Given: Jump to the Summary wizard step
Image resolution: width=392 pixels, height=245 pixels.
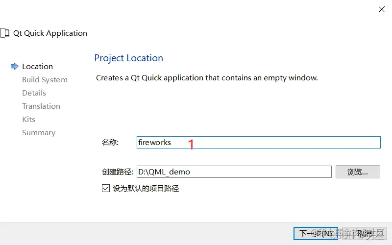Looking at the screenshot, I should [39, 133].
